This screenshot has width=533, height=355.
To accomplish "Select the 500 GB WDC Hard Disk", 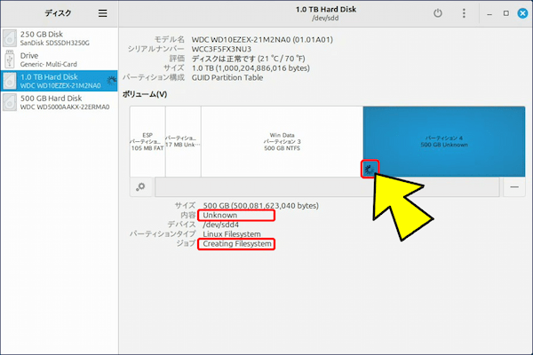I will point(58,103).
